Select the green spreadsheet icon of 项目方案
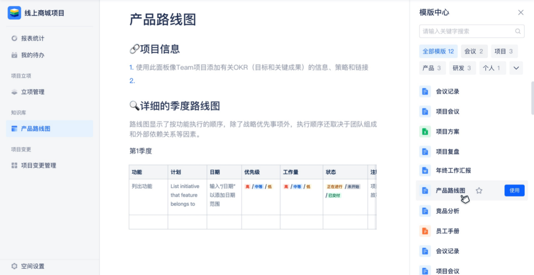The image size is (534, 275). (425, 131)
